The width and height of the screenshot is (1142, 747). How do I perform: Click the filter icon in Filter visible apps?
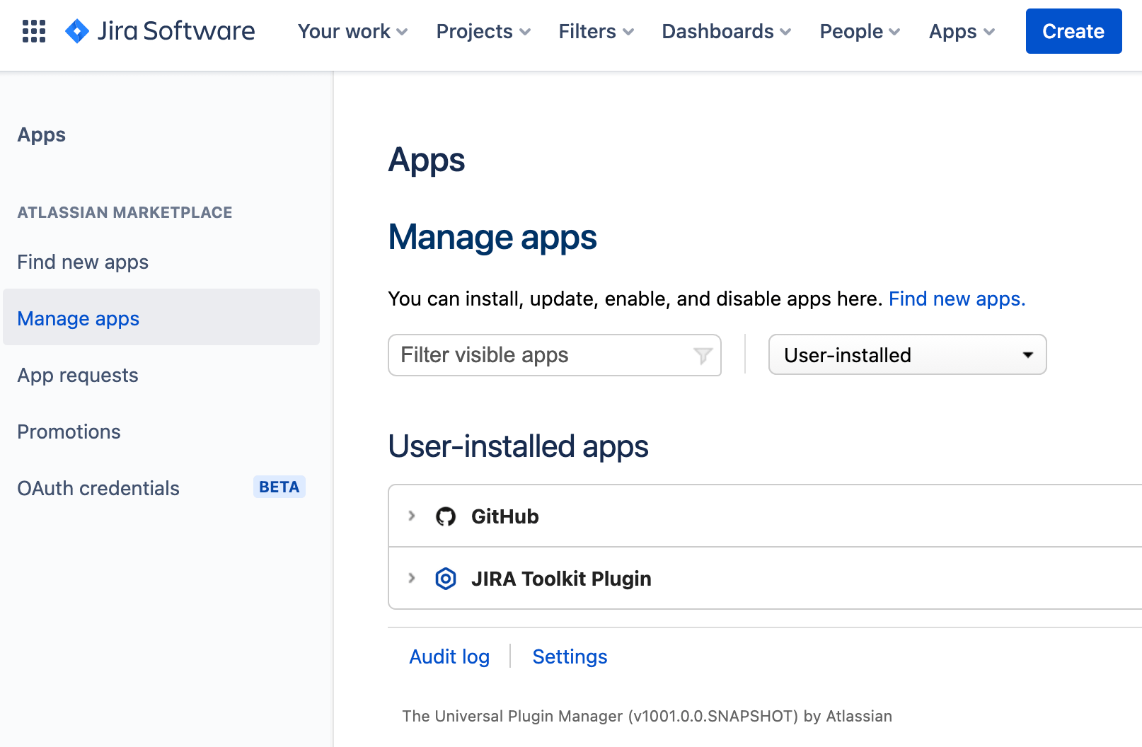[701, 356]
